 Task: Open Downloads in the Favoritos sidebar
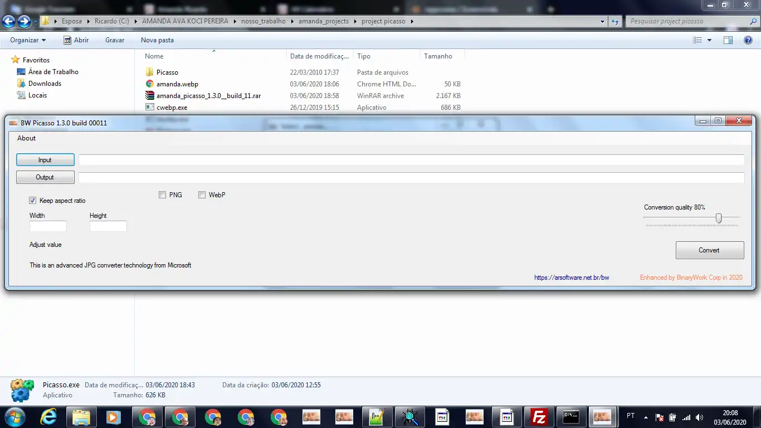point(45,84)
